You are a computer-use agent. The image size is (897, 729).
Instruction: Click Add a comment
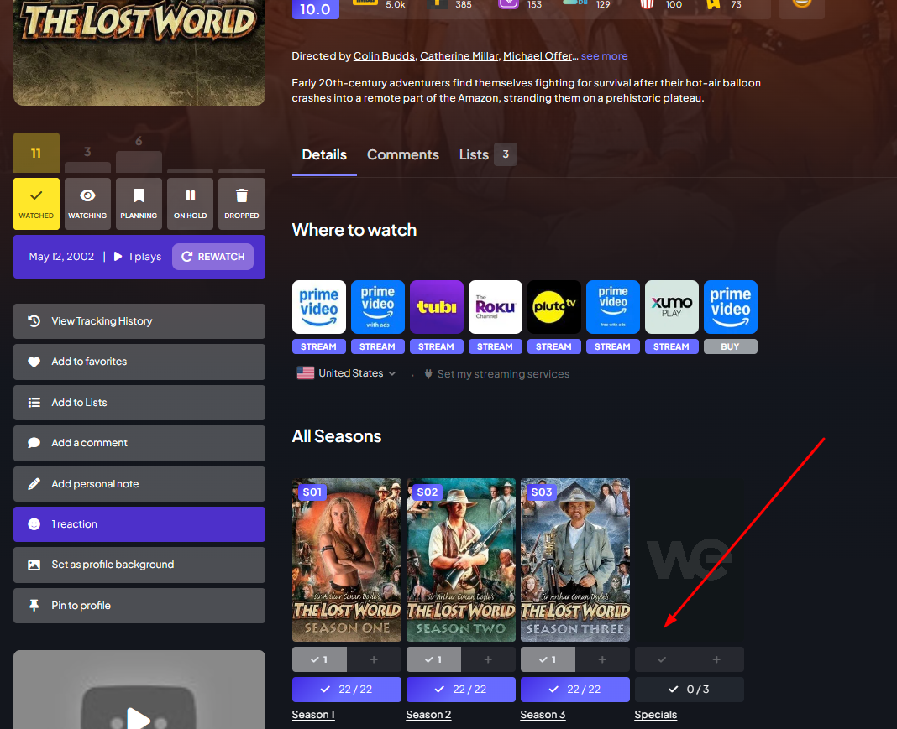click(x=139, y=443)
